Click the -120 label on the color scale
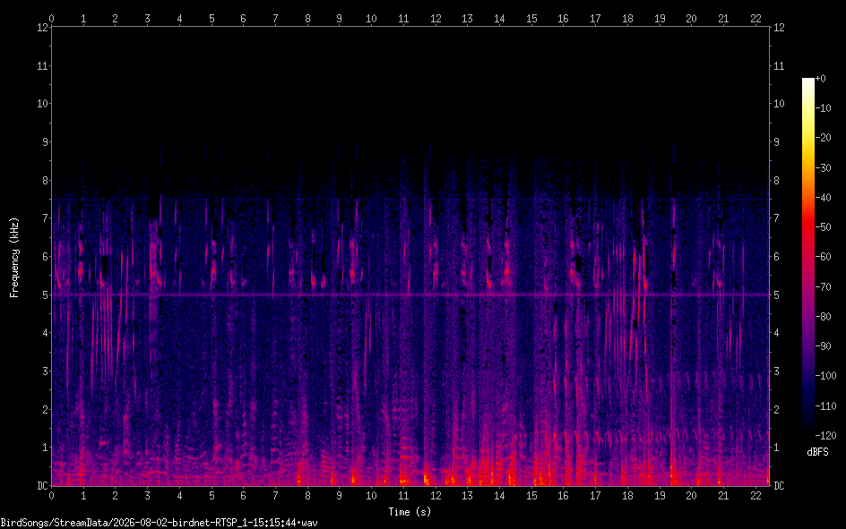Image resolution: width=846 pixels, height=529 pixels. click(825, 435)
